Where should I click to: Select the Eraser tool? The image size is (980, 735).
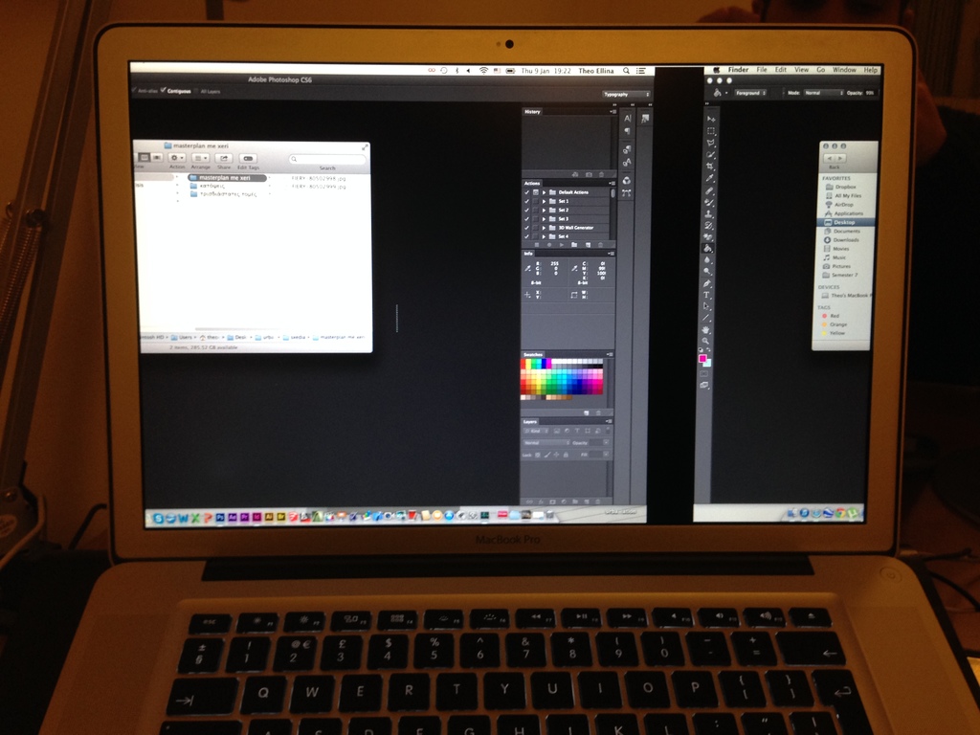709,237
